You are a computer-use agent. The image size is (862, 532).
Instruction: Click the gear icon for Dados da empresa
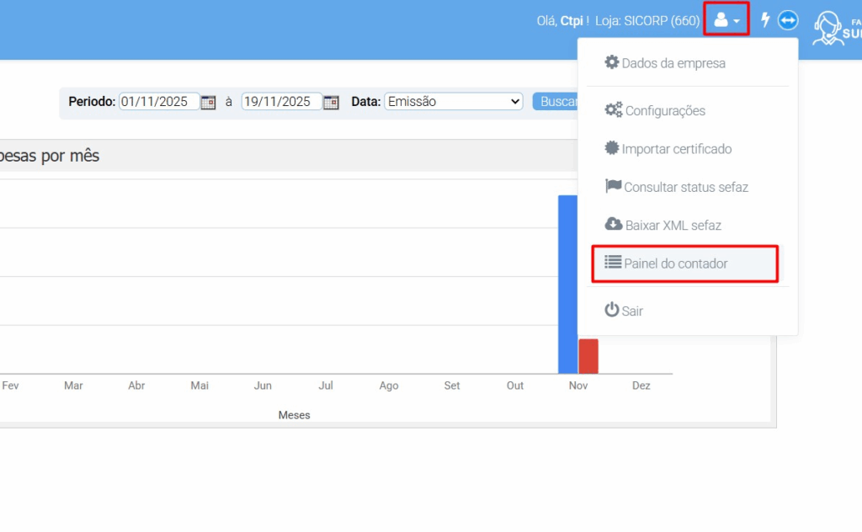pyautogui.click(x=612, y=62)
